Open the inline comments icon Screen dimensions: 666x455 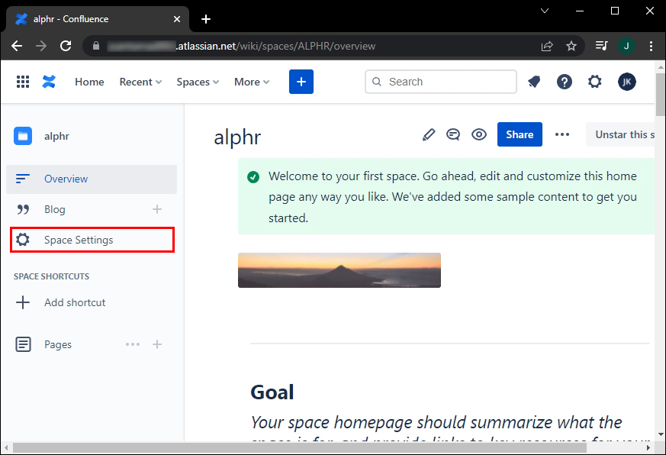tap(453, 135)
